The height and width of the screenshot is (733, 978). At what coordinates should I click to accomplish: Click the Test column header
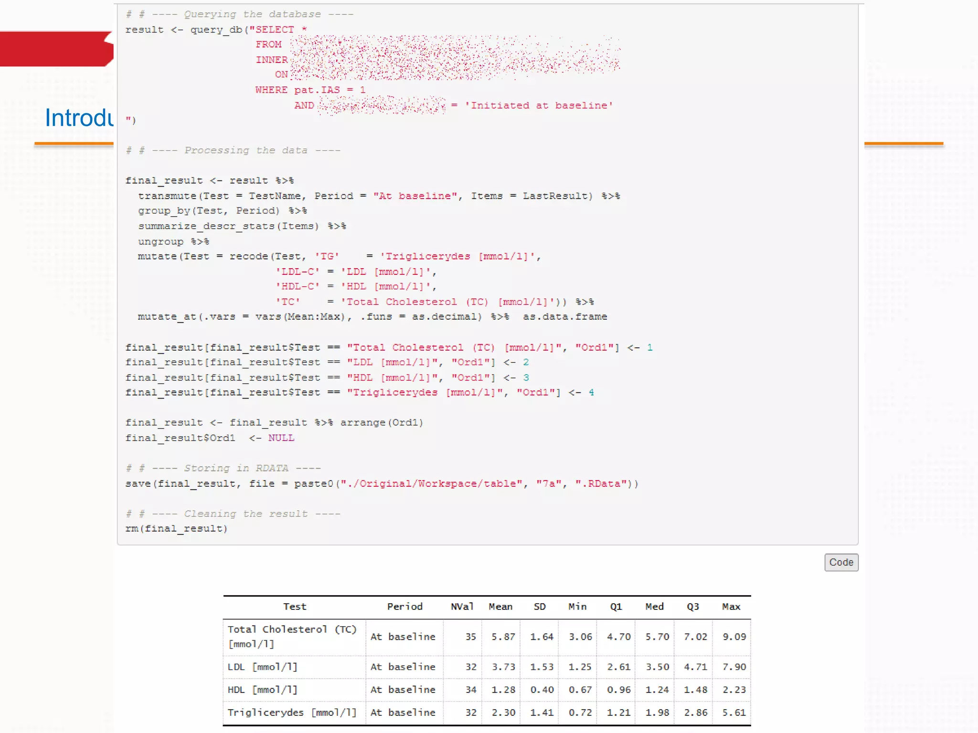coord(295,607)
